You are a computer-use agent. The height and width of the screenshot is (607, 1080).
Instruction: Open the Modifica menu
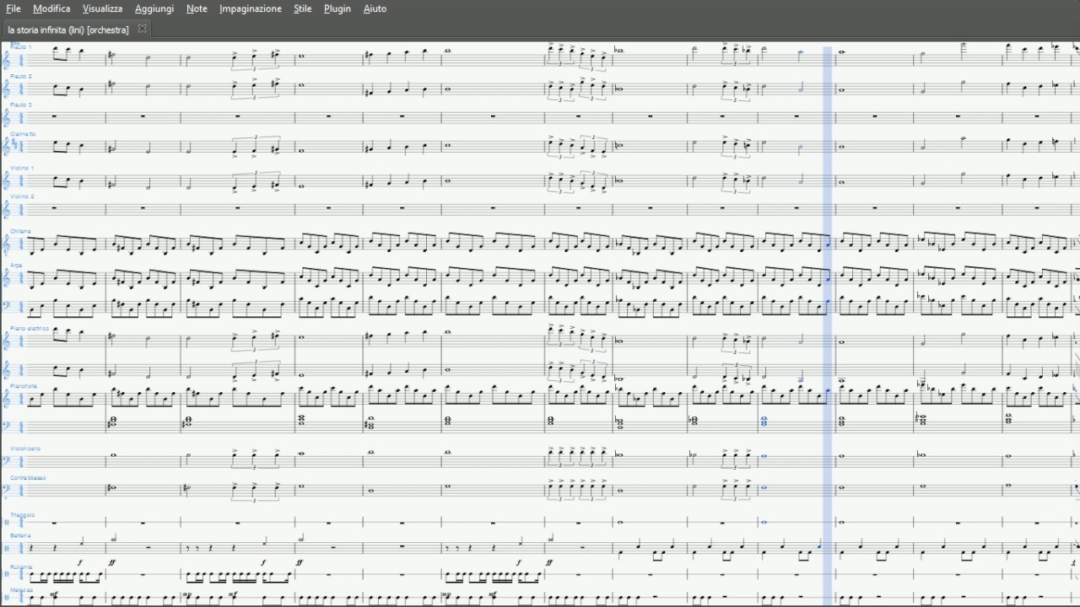coord(51,8)
